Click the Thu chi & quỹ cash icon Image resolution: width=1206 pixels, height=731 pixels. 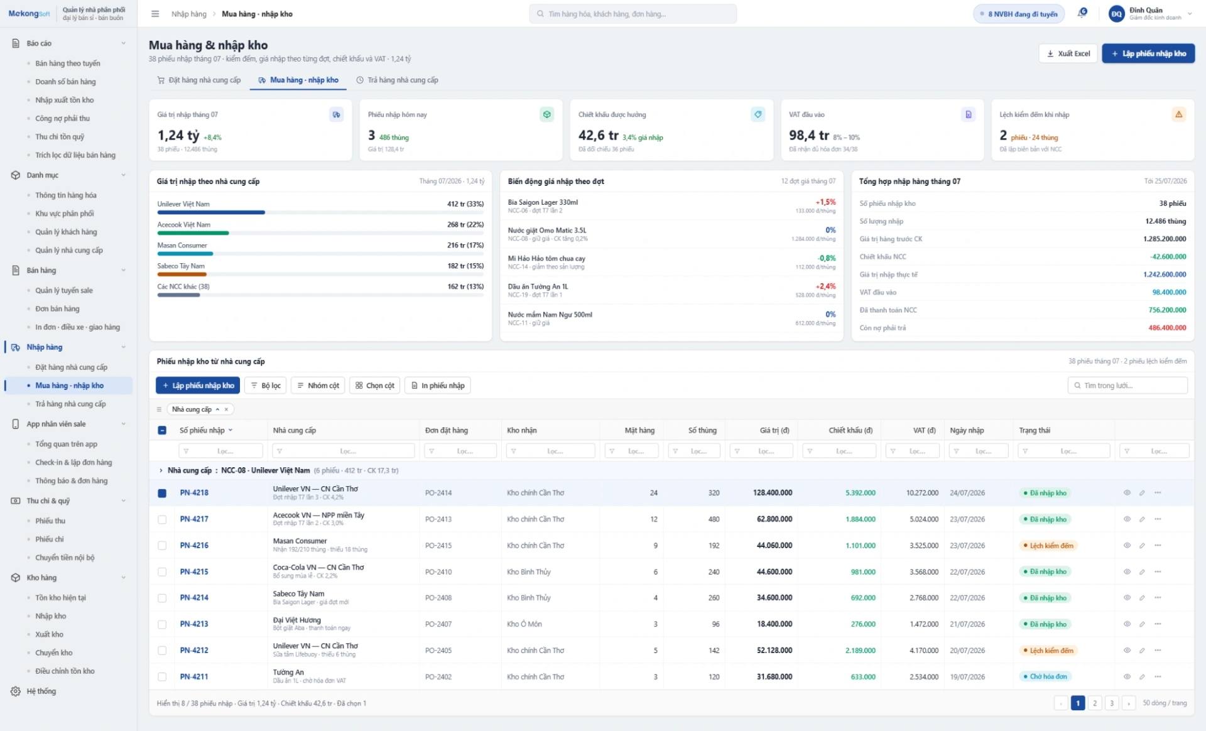[x=16, y=501]
